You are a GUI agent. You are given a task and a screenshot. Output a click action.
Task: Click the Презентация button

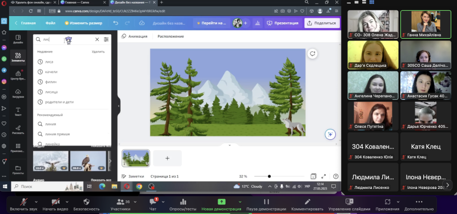(x=282, y=23)
